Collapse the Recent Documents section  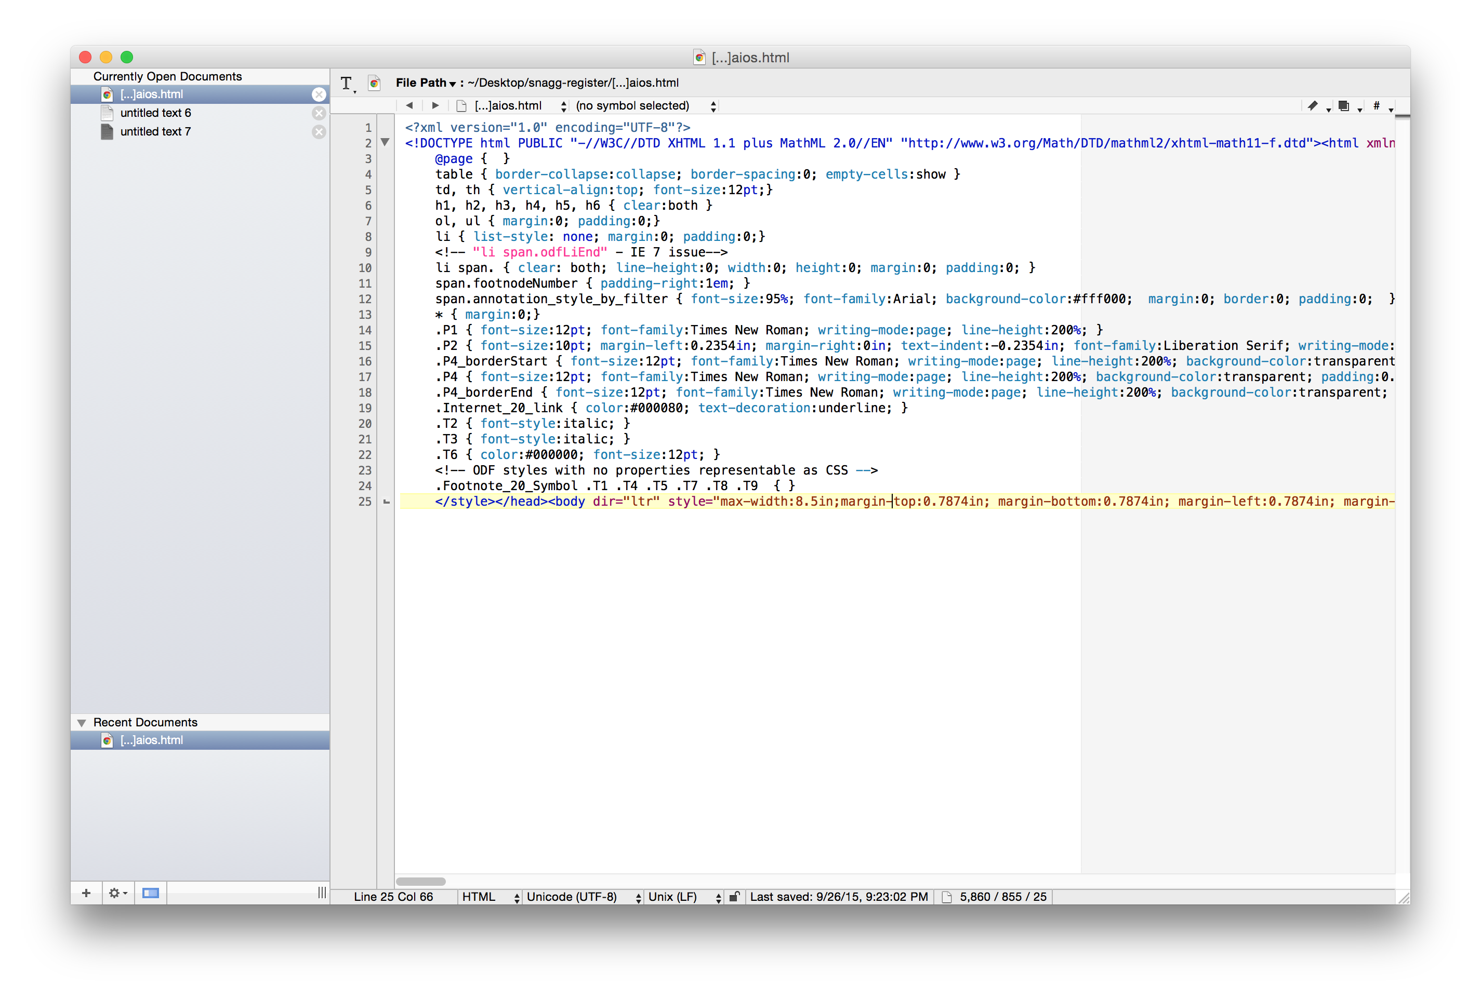point(82,723)
